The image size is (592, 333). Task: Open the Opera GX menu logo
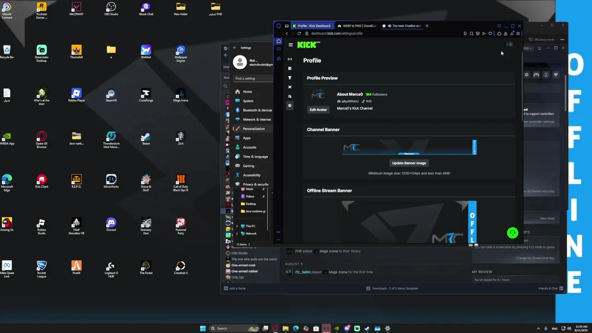(x=278, y=26)
